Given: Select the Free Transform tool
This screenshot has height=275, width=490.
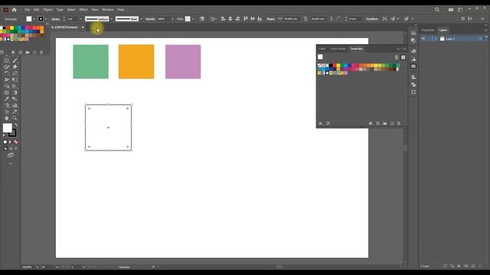Looking at the screenshot, I should point(15,79).
